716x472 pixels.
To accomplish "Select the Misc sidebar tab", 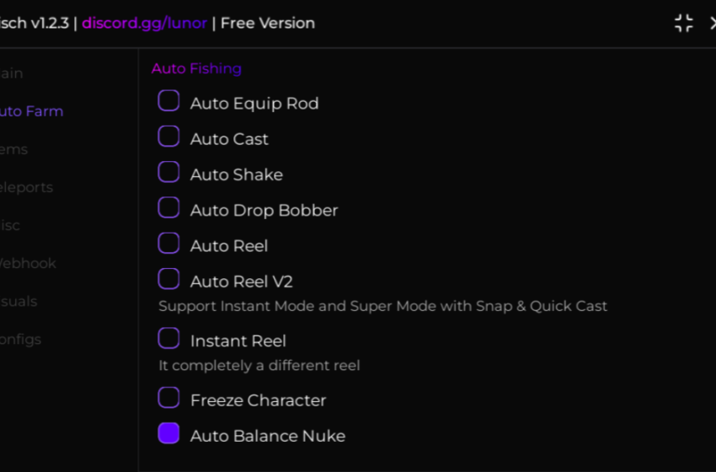I will click(x=9, y=225).
